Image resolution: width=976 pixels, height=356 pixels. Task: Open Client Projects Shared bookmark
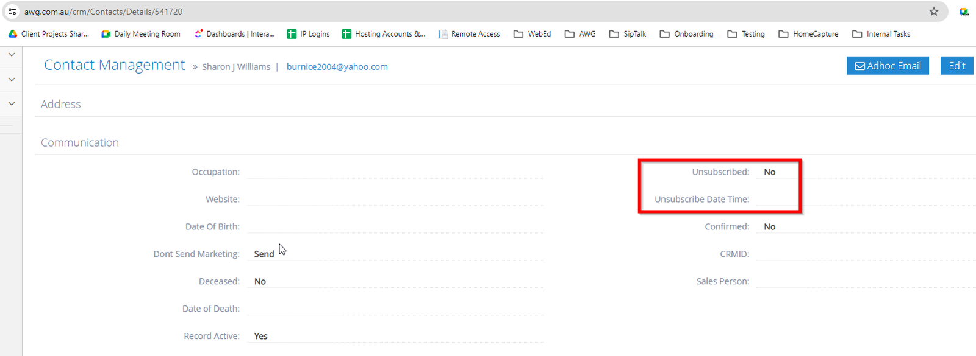pyautogui.click(x=49, y=34)
